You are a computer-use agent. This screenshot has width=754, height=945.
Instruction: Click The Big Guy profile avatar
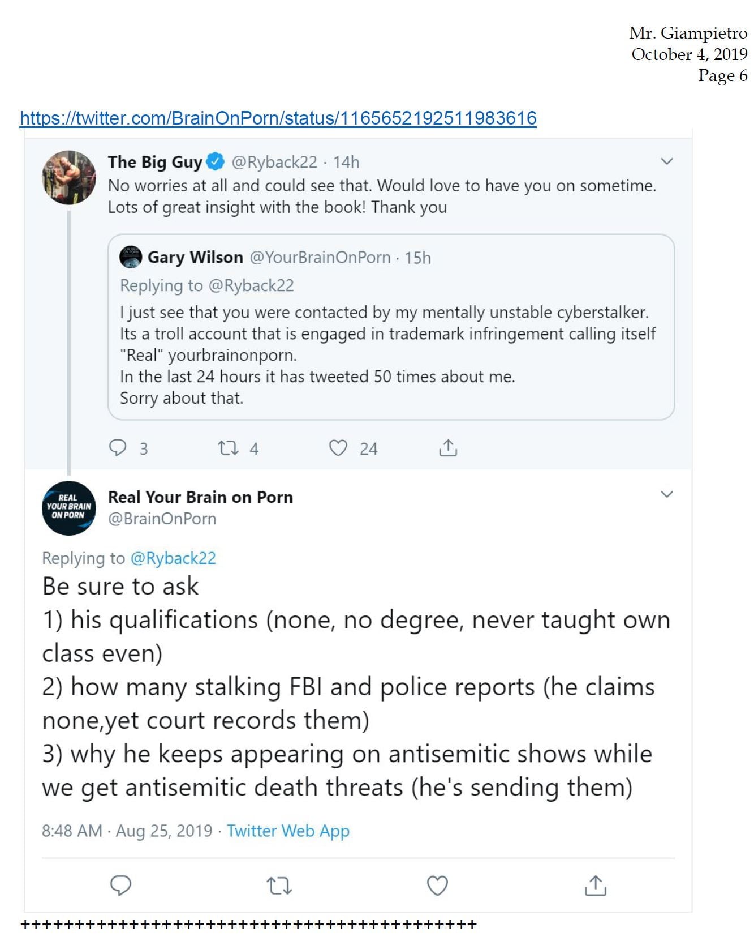coord(69,177)
